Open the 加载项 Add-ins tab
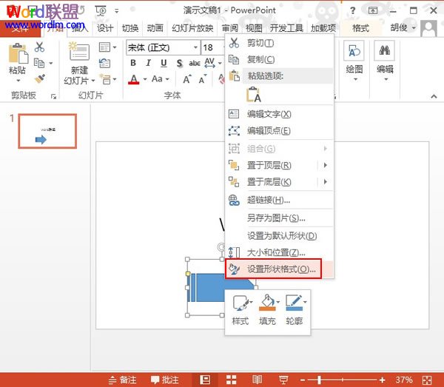444x387 pixels. pos(323,28)
